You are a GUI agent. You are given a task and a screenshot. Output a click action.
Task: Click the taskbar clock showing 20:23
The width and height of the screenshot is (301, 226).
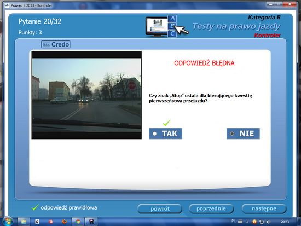tap(285, 222)
